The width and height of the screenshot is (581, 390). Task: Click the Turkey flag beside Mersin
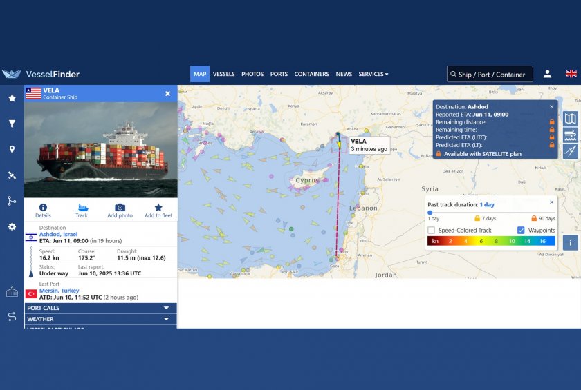point(31,294)
